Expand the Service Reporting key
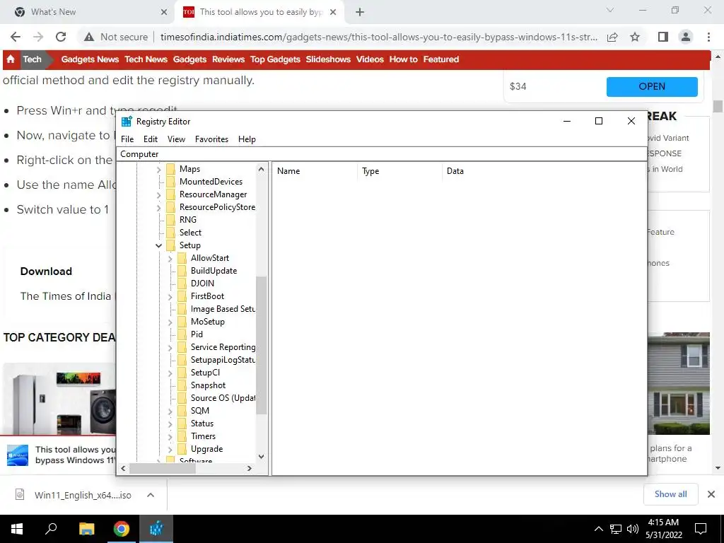The image size is (724, 543). point(170,348)
